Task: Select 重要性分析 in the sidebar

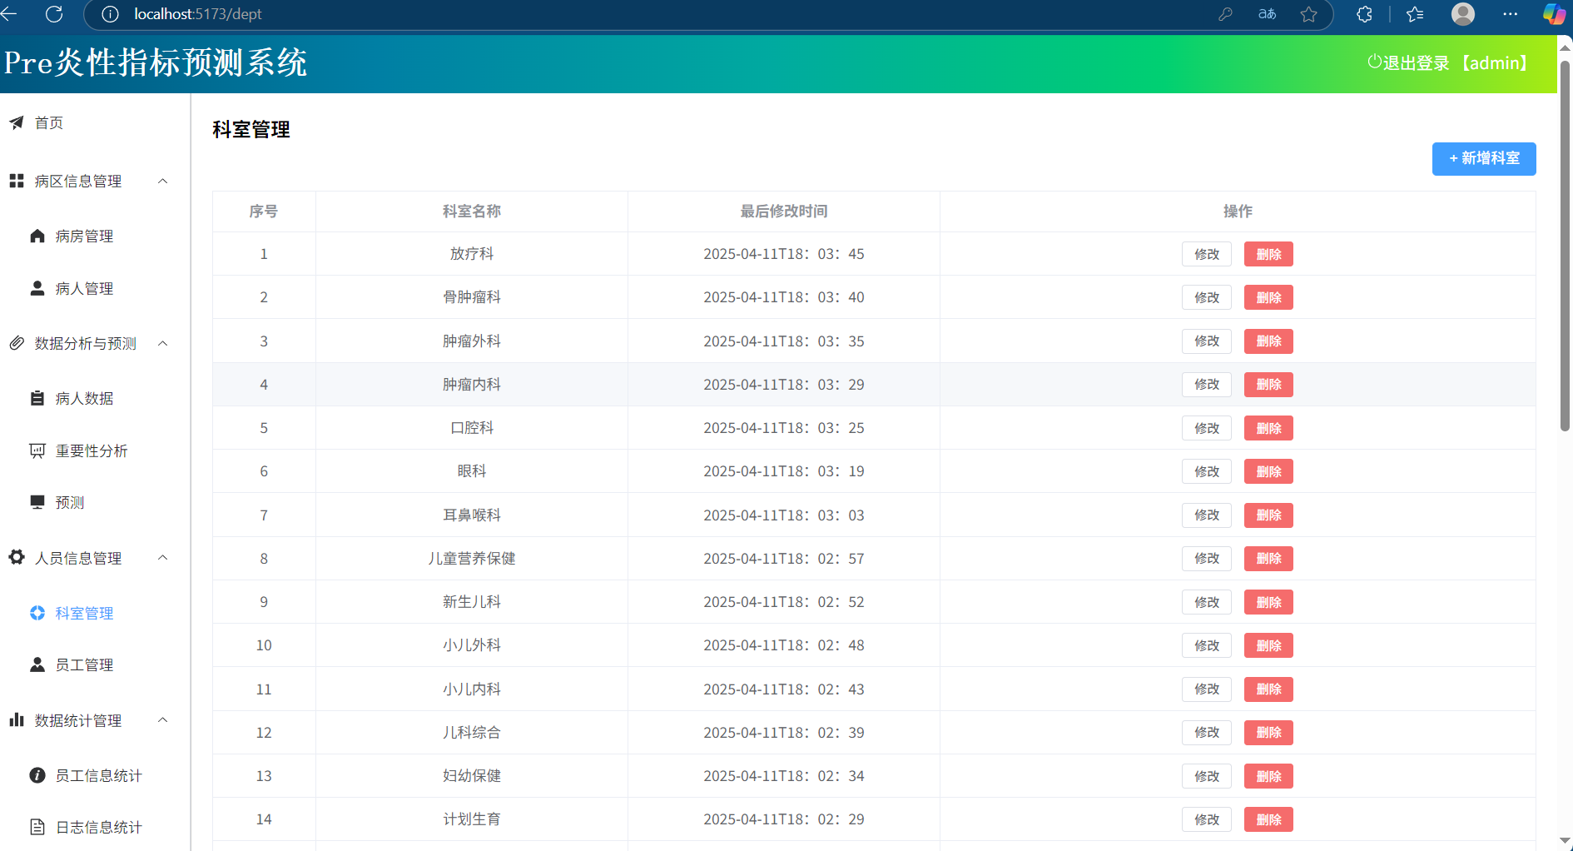Action: [91, 451]
